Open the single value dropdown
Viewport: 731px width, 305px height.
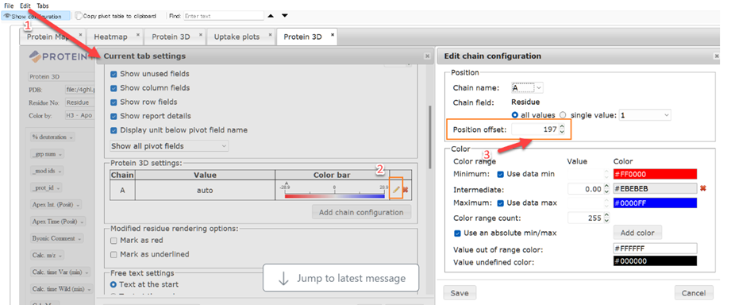pos(644,114)
